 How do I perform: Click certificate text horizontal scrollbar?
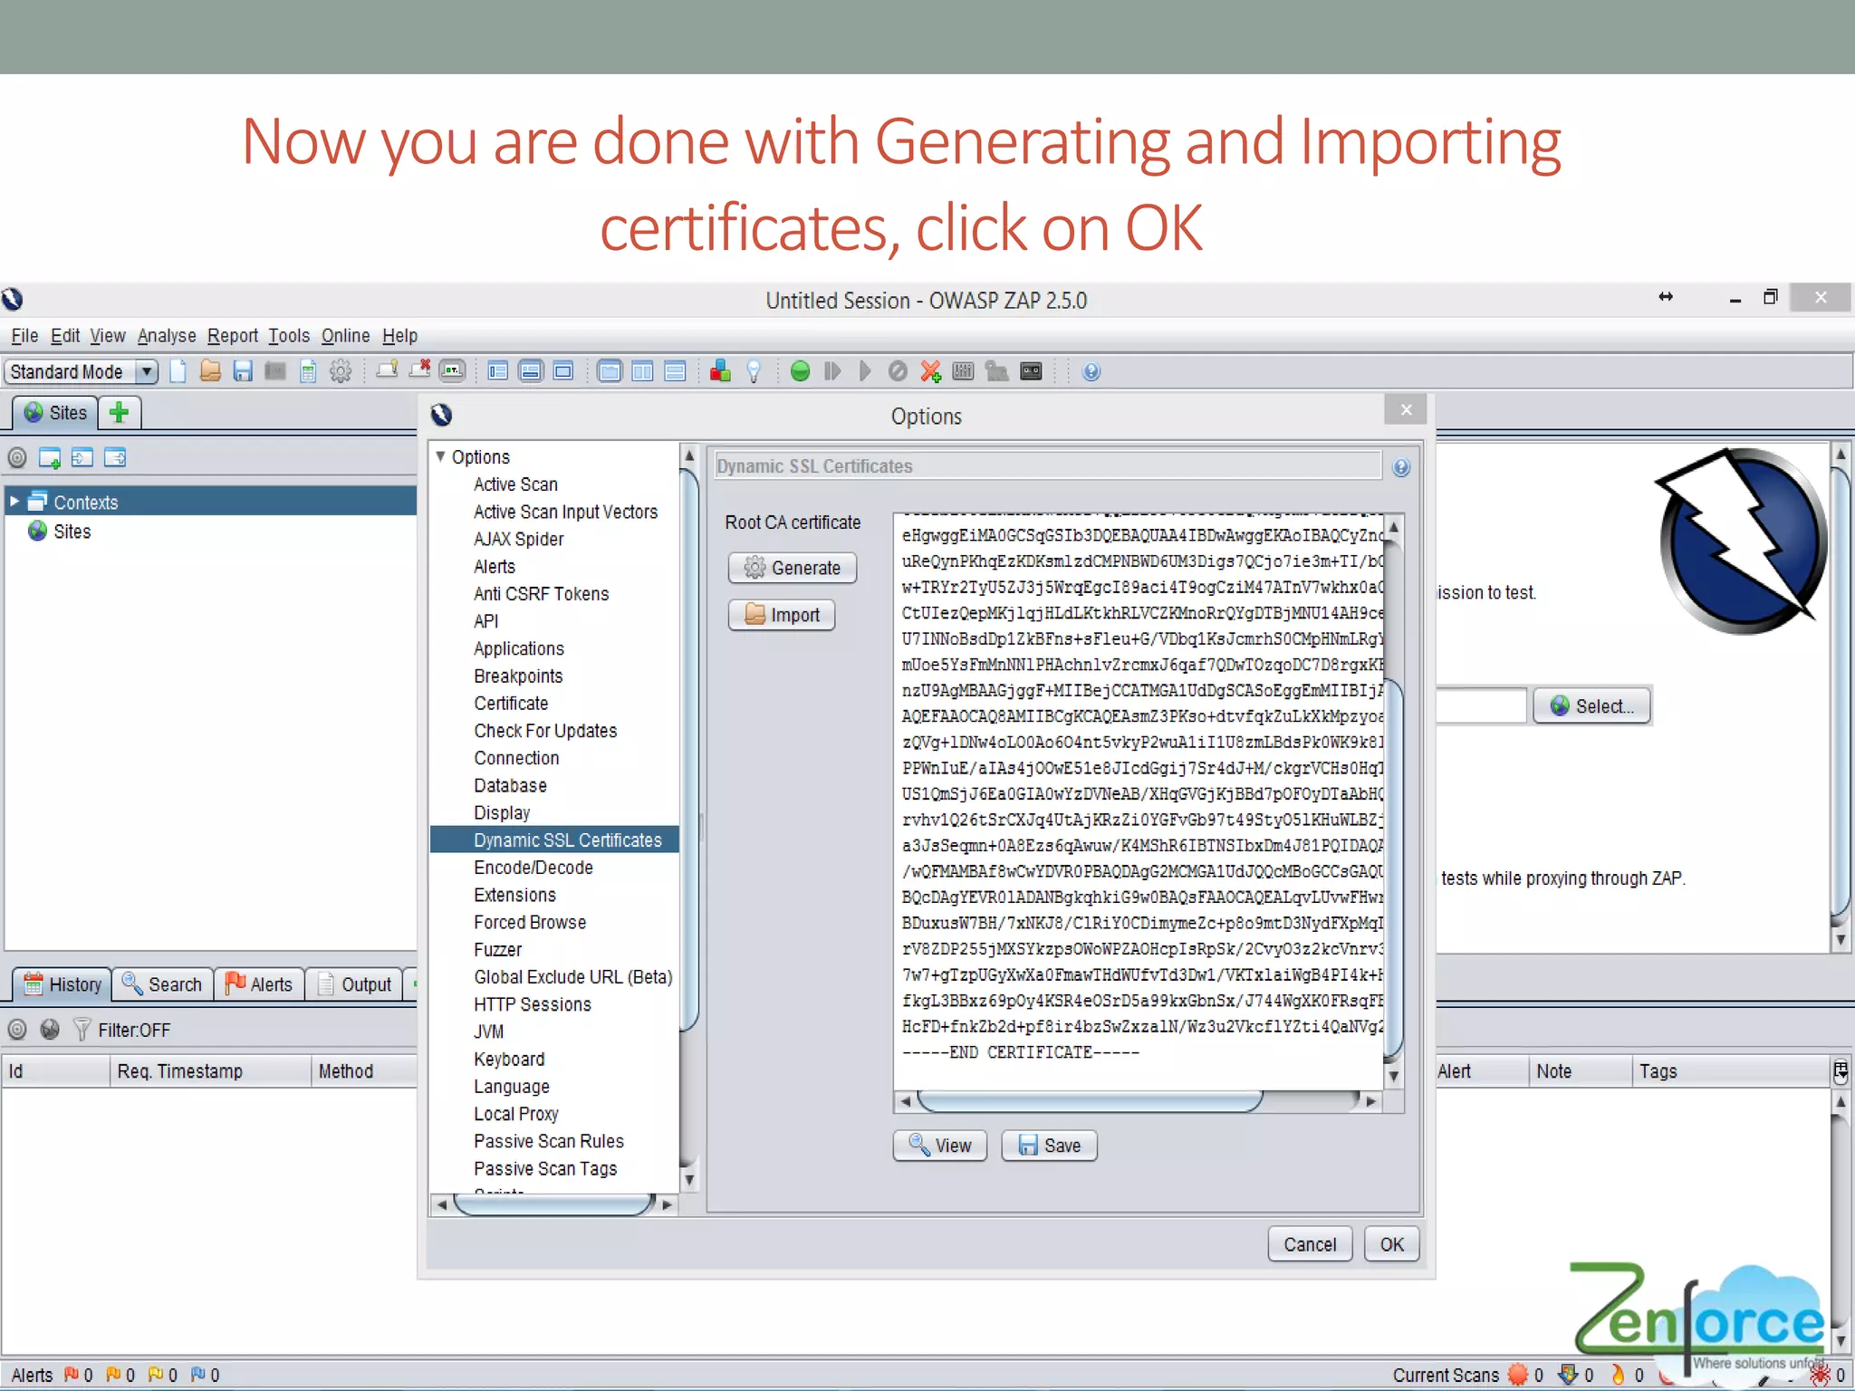tap(1090, 1101)
